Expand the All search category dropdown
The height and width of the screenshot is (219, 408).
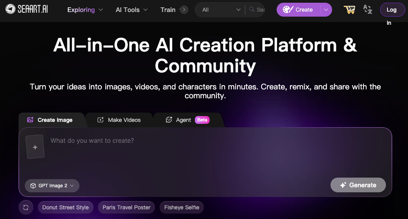pos(221,10)
